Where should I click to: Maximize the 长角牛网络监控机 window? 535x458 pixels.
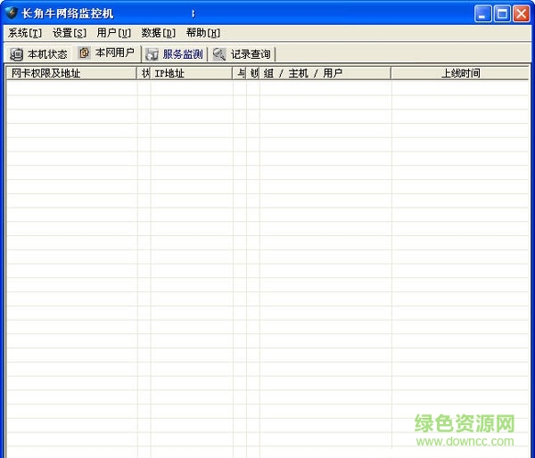[x=502, y=13]
